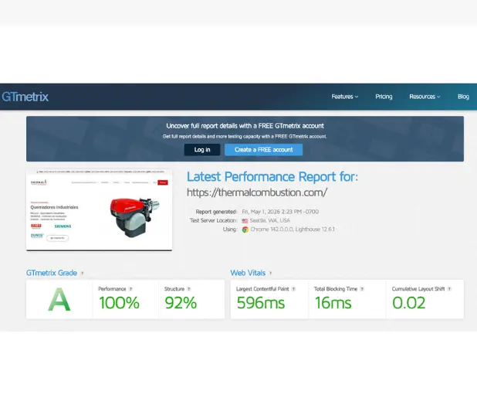The image size is (477, 415).
Task: Click the US flag icon beside Seattle
Action: (x=245, y=220)
